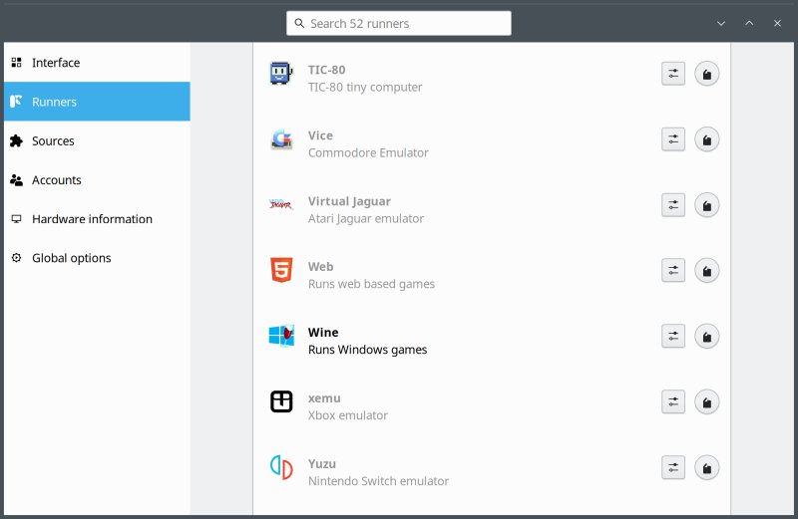Select the Runners sidebar tab

point(54,102)
